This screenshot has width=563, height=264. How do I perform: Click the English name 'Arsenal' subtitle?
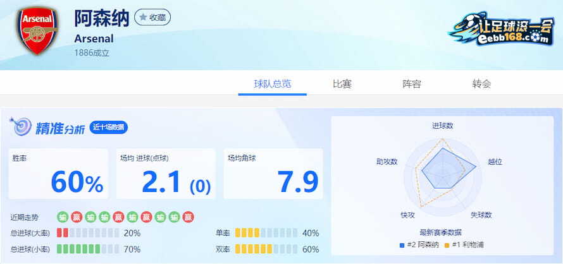(94, 39)
